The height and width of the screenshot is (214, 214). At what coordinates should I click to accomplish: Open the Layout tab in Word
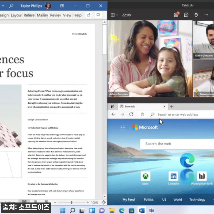[x=16, y=15]
